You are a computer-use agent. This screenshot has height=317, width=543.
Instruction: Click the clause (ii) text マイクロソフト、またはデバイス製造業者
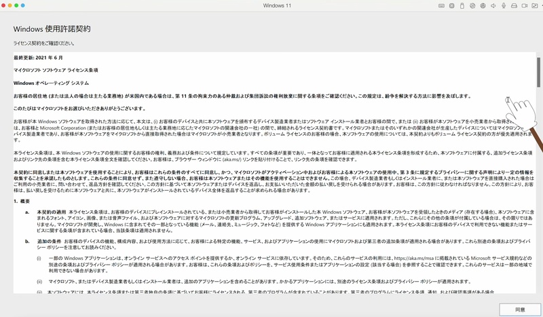[x=259, y=281]
